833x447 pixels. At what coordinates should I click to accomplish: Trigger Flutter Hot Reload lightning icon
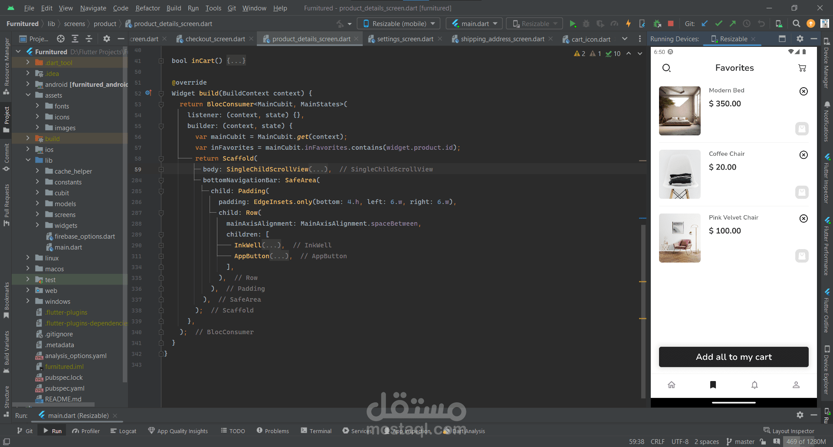point(628,24)
